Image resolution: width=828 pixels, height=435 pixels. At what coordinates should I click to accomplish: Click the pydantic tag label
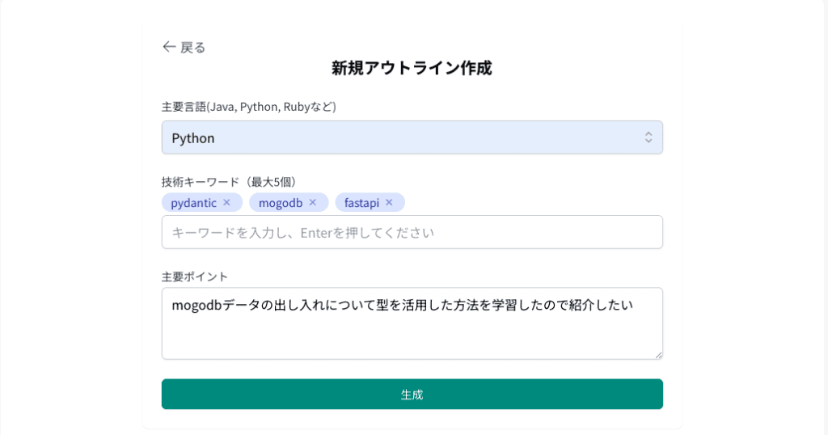coord(193,202)
